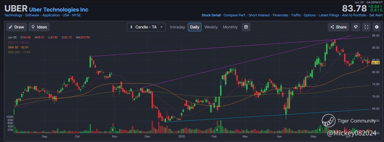Screen dimensions: 384x142
Task: Click the large 83.78 last price
Action: pyautogui.click(x=354, y=8)
